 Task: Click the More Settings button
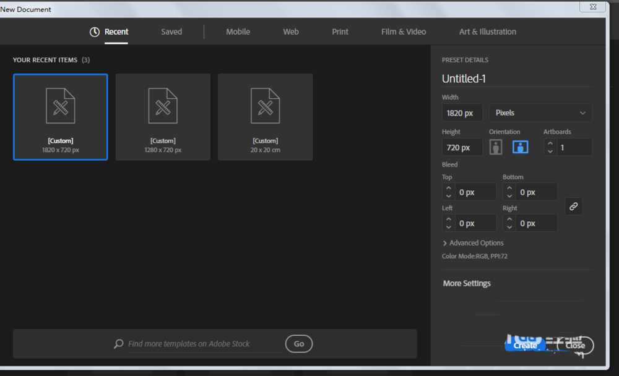[467, 283]
